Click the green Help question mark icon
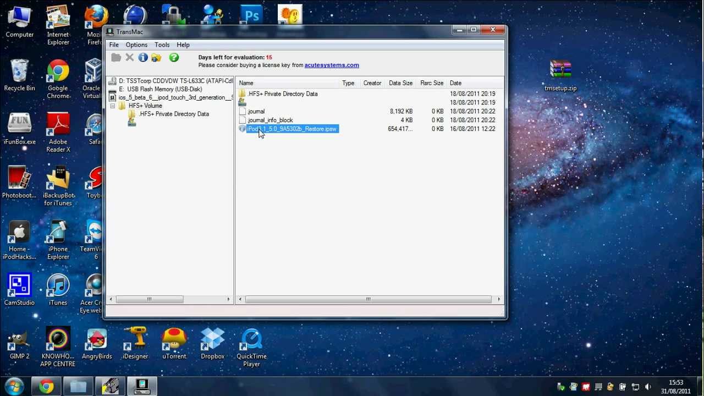This screenshot has height=396, width=704. click(x=174, y=57)
